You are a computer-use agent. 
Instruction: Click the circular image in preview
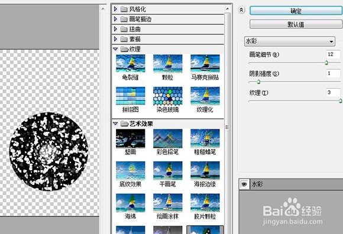(48, 151)
